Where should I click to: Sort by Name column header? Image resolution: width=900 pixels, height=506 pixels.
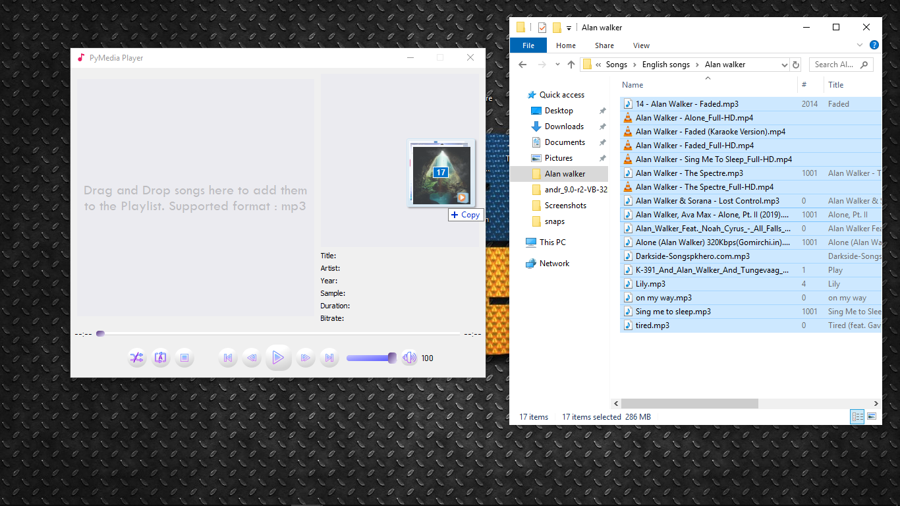(x=708, y=85)
